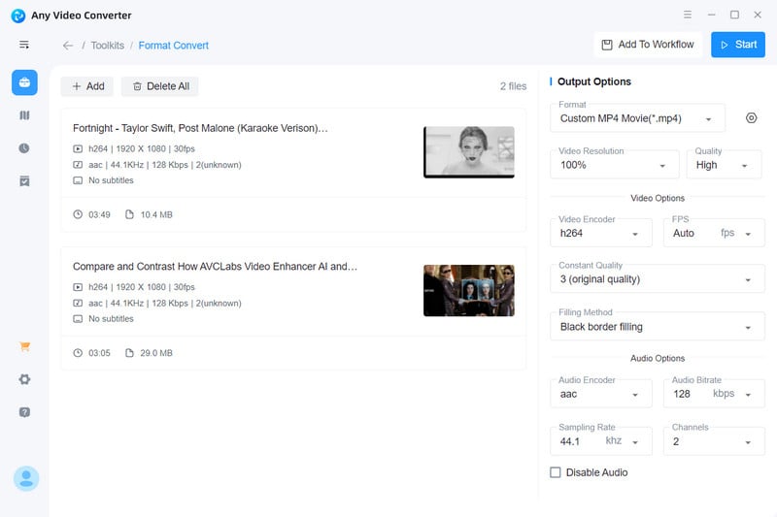Click duration clock icon for 03:05

[x=78, y=353]
